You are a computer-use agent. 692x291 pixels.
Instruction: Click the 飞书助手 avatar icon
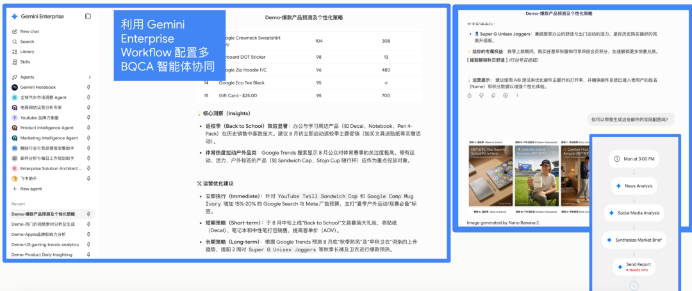[15, 178]
